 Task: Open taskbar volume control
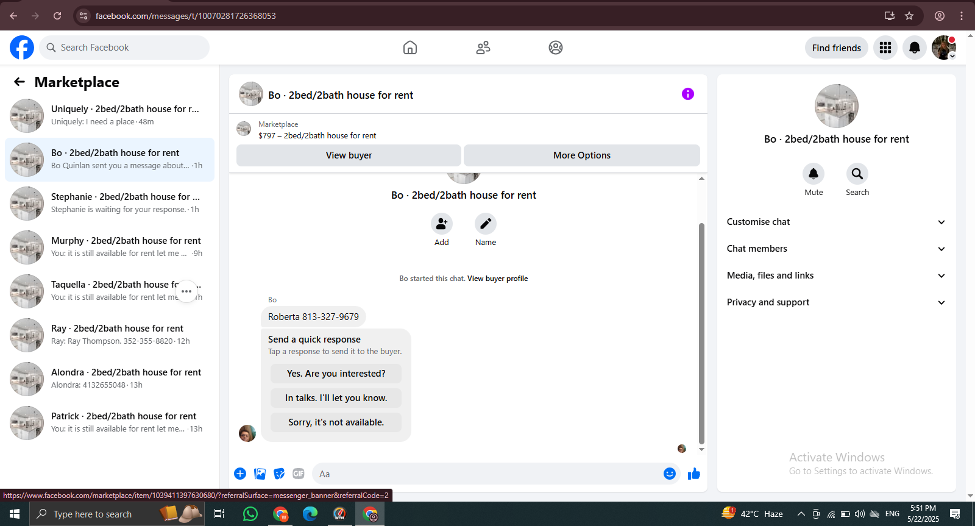pyautogui.click(x=860, y=514)
